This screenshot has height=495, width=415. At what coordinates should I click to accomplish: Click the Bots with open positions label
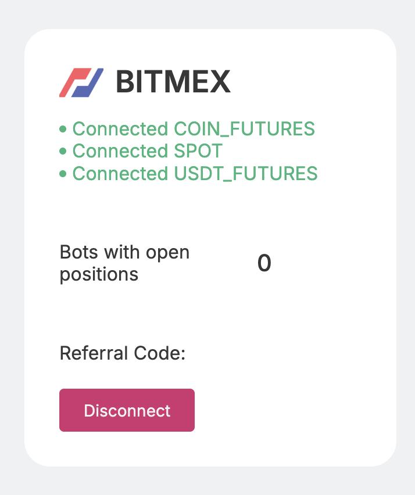[124, 263]
